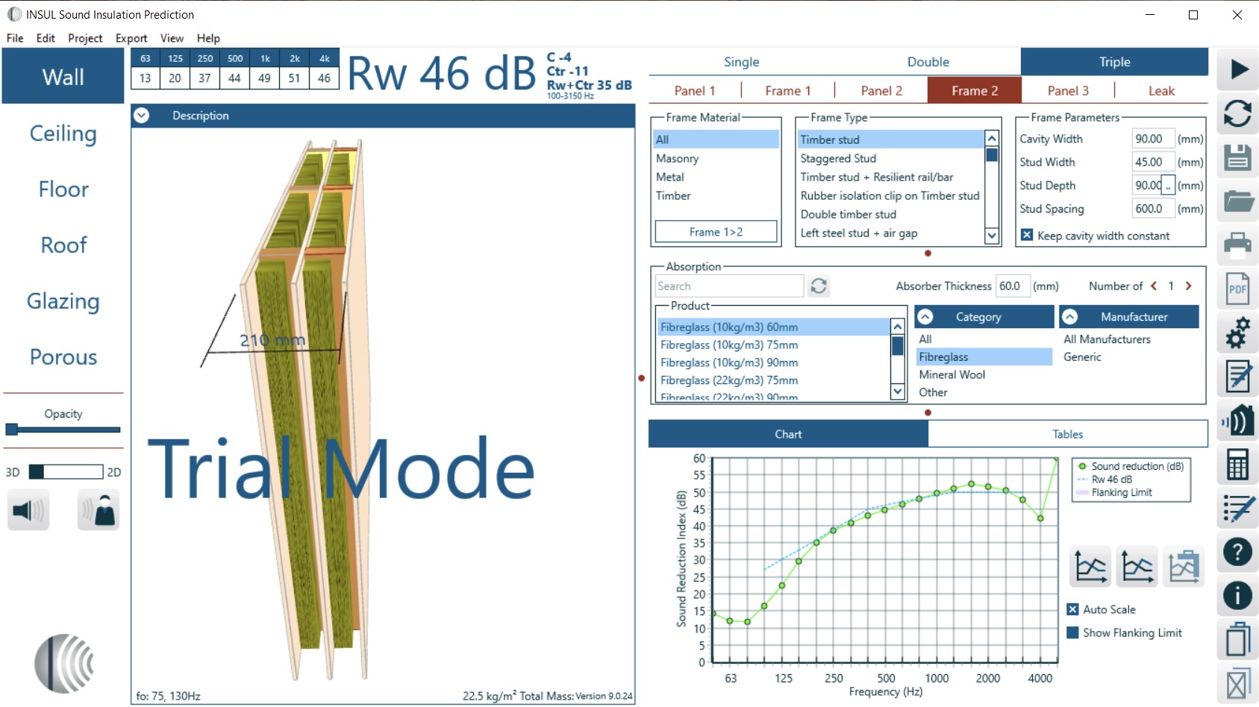
Task: Click the loudspeaker auralisation icon
Action: [x=28, y=510]
